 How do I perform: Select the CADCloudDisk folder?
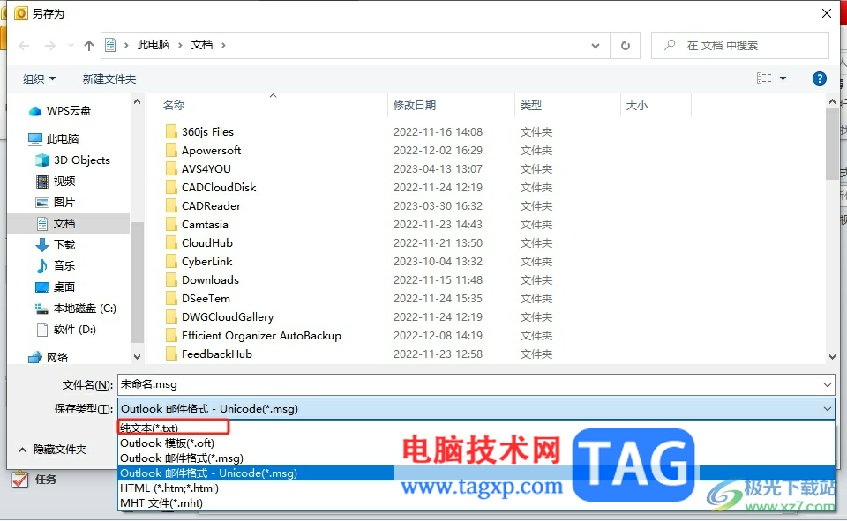[x=211, y=188]
